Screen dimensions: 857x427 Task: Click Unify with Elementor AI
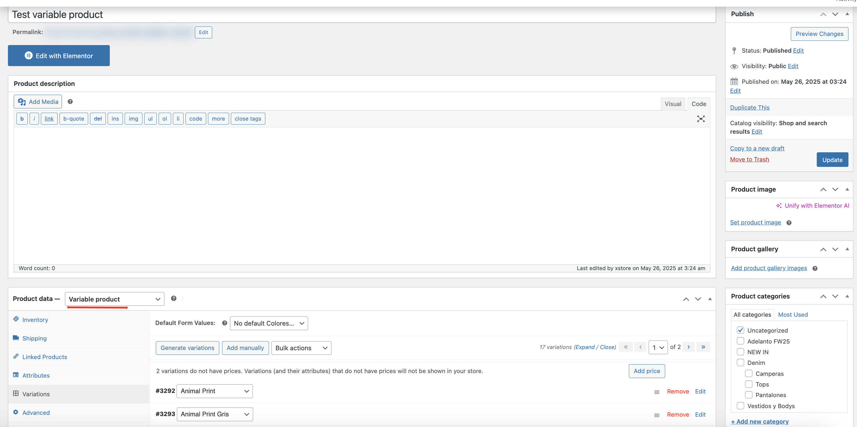click(813, 206)
